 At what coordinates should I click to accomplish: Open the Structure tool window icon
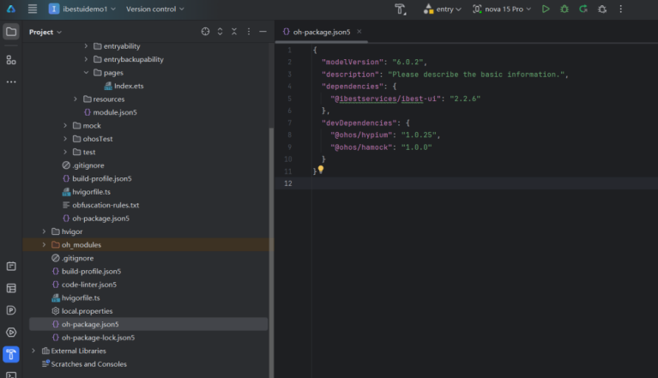coord(11,60)
